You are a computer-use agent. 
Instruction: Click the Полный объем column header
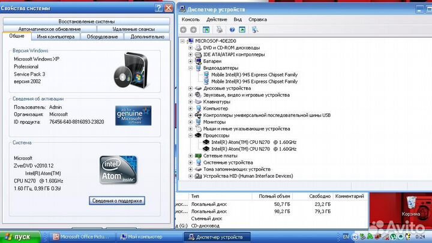272,196
